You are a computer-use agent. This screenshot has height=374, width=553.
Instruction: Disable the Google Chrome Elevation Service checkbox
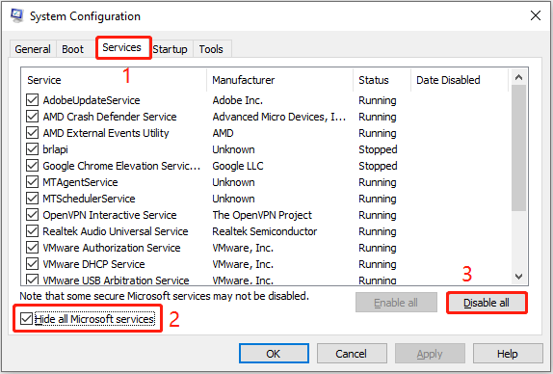(x=33, y=166)
